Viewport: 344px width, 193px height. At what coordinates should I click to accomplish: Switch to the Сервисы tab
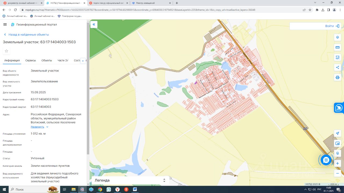coord(31,61)
